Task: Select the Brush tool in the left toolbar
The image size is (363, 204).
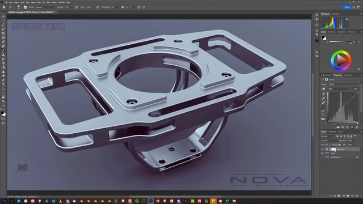Action: point(3,50)
